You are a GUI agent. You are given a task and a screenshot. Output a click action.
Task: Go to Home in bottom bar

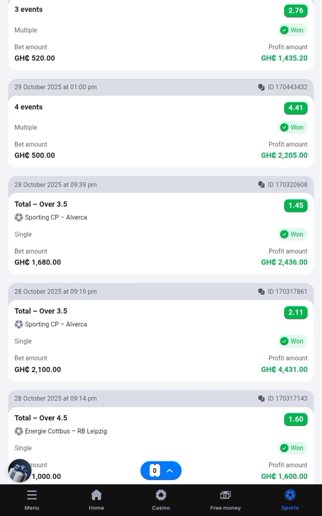[96, 499]
